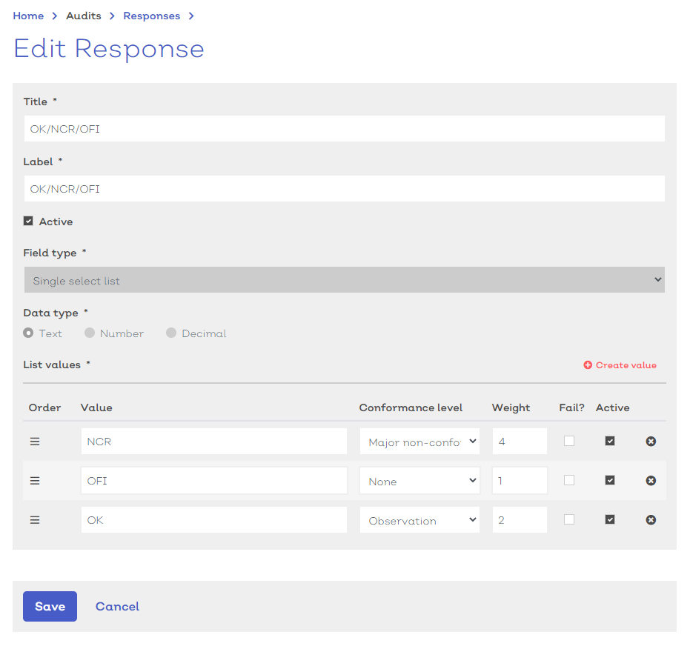
Task: Click the drag handle for the OK row
Action: (x=35, y=520)
